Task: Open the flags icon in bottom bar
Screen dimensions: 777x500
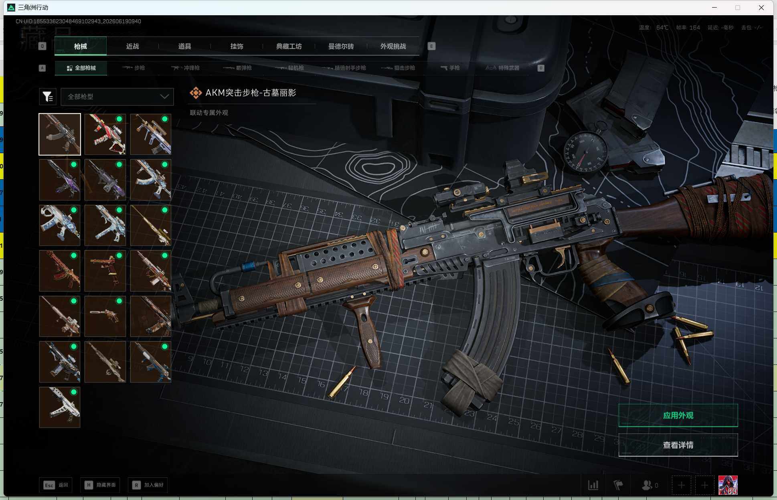Action: tap(618, 485)
